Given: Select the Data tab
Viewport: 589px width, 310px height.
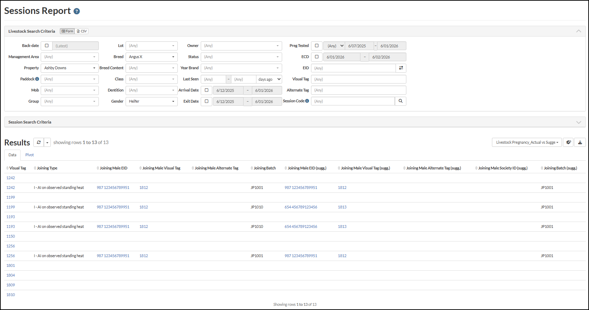Looking at the screenshot, I should [13, 155].
